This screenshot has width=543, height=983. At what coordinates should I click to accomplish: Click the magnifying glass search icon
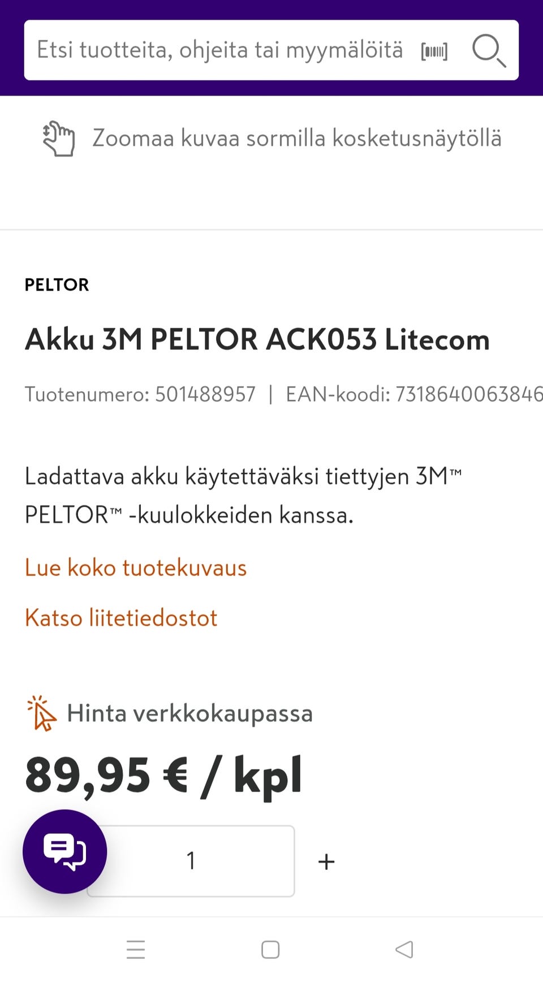(488, 50)
